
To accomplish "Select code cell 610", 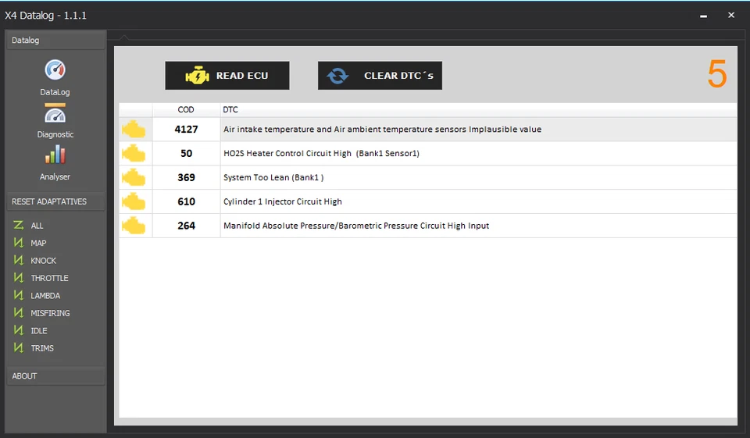I will (186, 201).
